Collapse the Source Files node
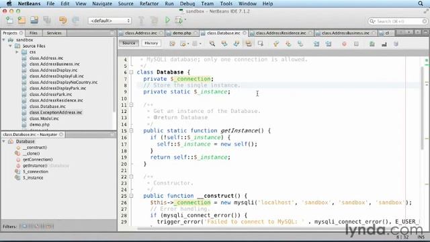This screenshot has width=430, height=242. [11, 46]
